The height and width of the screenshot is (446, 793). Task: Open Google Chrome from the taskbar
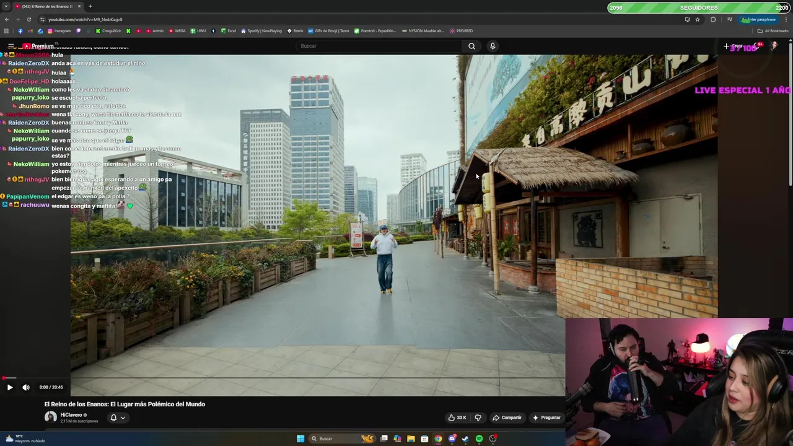point(438,439)
